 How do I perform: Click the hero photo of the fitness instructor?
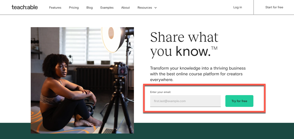(82, 80)
